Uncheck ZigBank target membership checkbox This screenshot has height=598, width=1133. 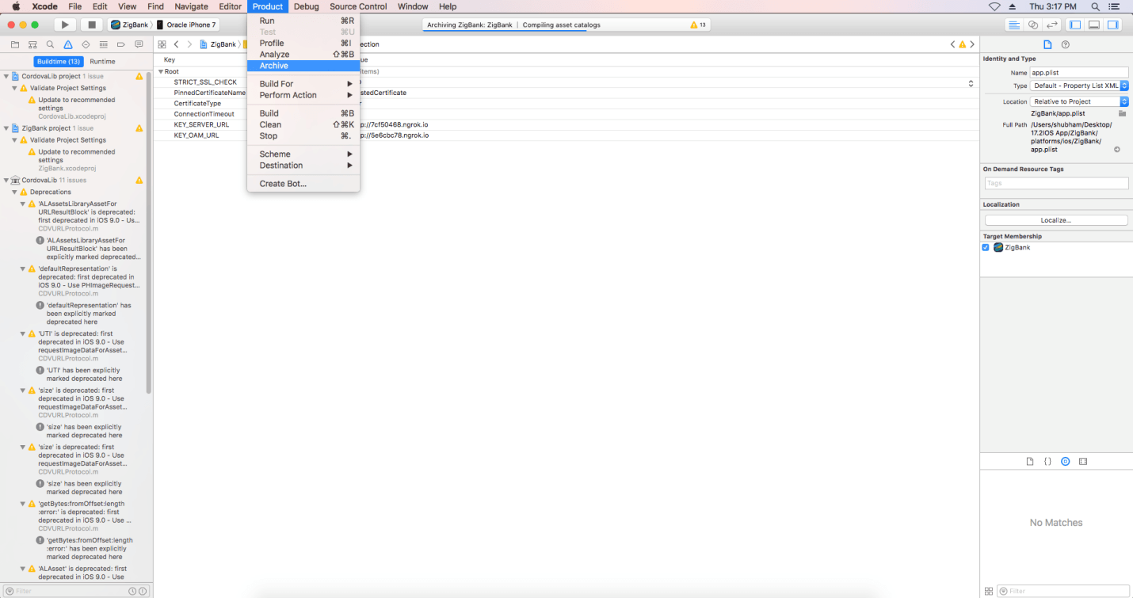point(986,247)
